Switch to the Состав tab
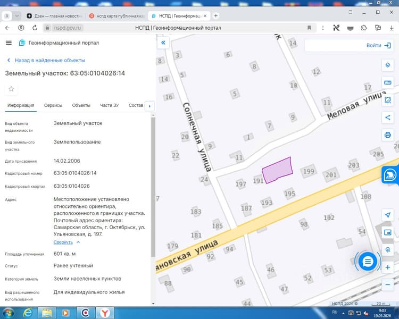Viewport: 399px width, 319px height. 136,105
